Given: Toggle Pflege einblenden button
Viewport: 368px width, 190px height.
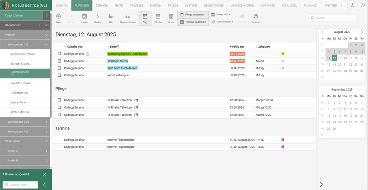Looking at the screenshot, I should 193,14.
